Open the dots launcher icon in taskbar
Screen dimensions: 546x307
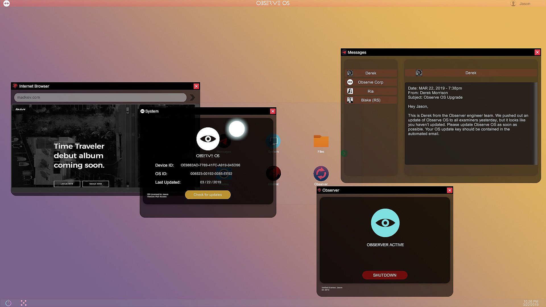point(24,303)
